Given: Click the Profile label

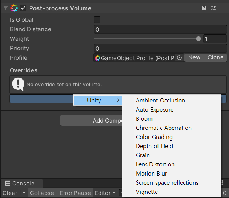Looking at the screenshot, I should click(19, 58).
